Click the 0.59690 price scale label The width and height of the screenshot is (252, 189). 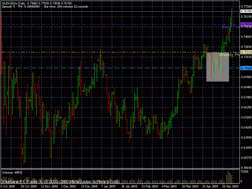point(246,168)
